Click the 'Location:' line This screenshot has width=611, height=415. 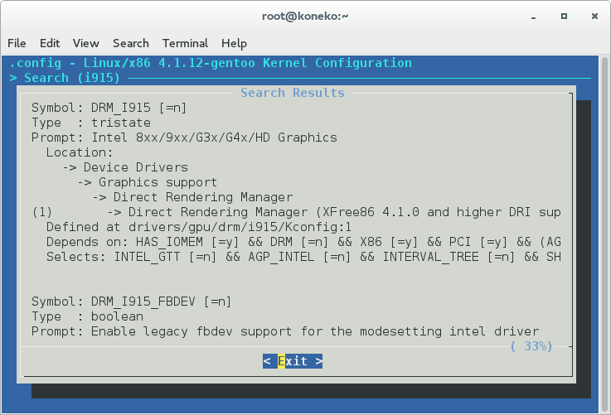click(x=80, y=152)
